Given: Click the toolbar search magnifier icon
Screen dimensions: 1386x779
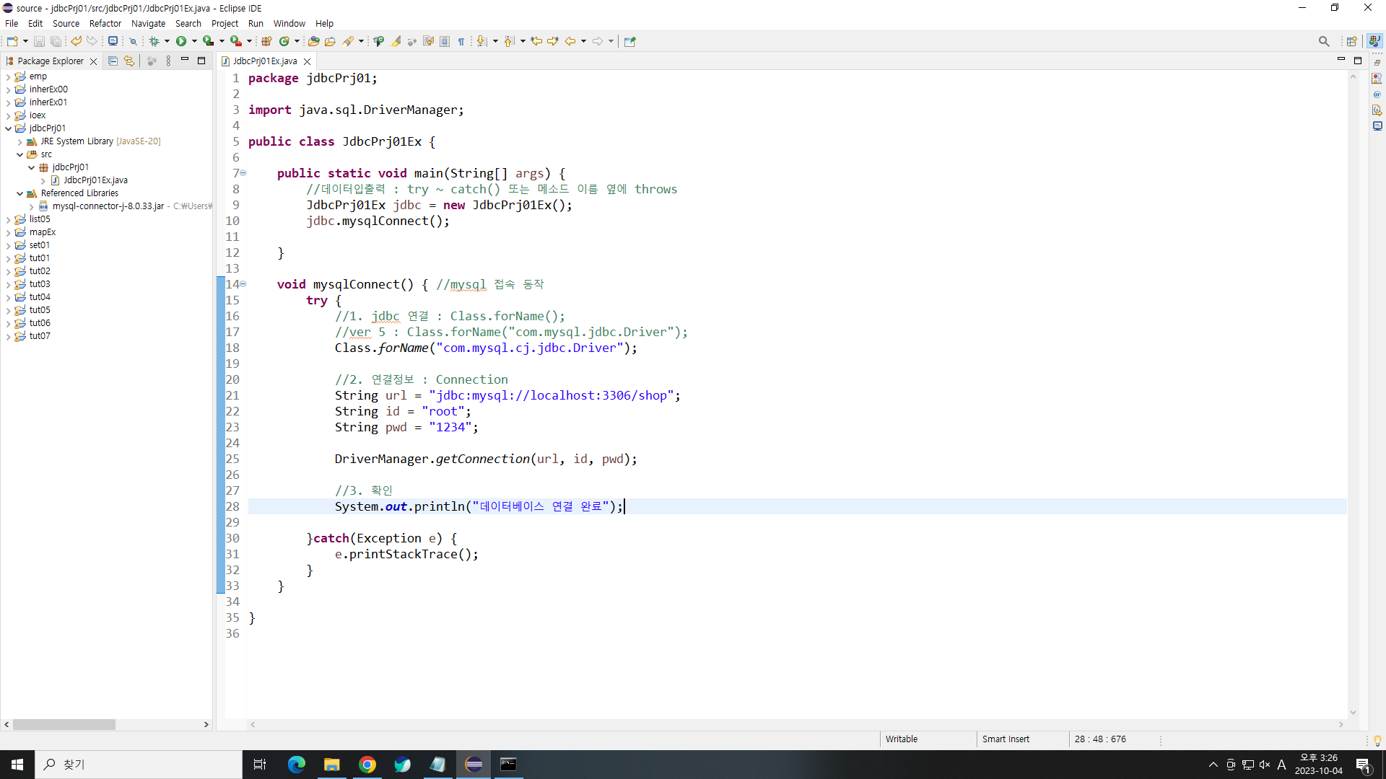Looking at the screenshot, I should point(1323,41).
